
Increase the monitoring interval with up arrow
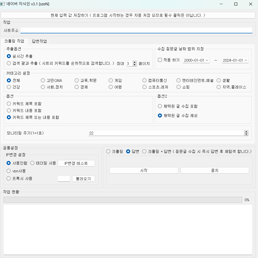pos(246,132)
